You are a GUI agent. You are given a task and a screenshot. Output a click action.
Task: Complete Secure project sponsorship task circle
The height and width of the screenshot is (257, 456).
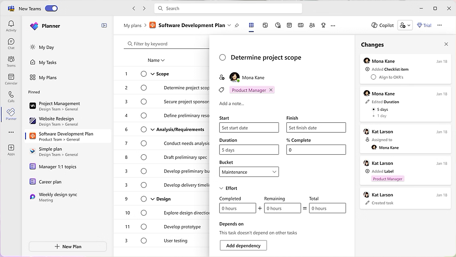pos(144,102)
